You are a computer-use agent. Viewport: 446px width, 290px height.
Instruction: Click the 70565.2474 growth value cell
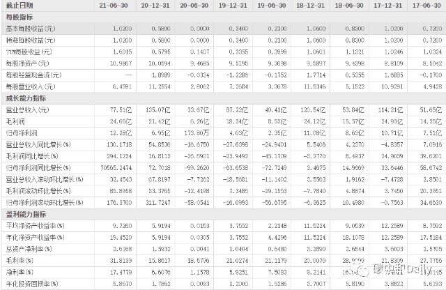pos(112,169)
